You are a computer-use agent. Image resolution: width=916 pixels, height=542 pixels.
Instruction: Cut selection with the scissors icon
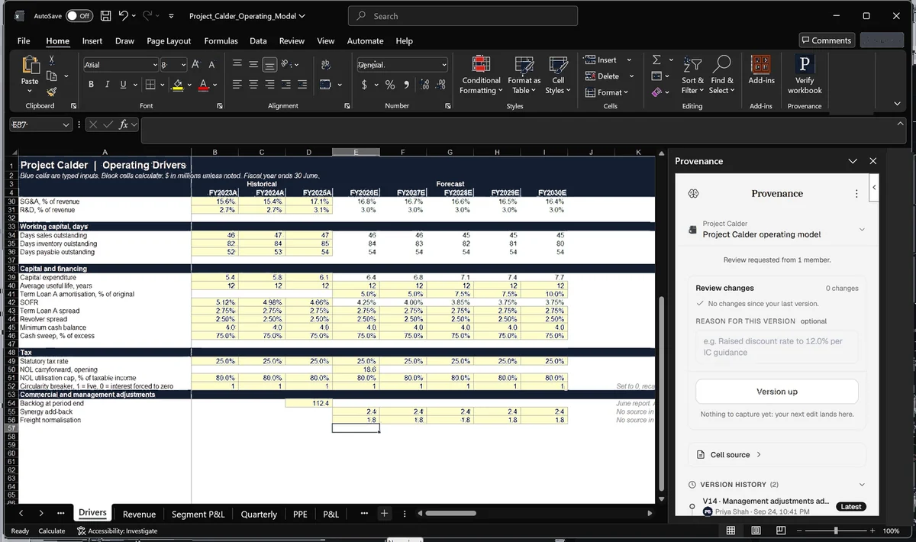52,60
